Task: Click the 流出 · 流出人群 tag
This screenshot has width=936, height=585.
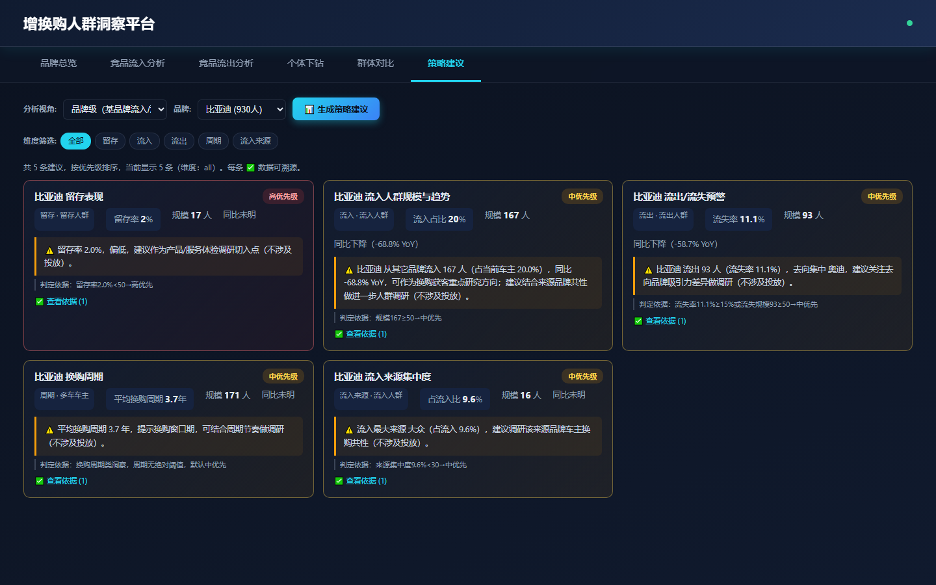Action: [663, 218]
